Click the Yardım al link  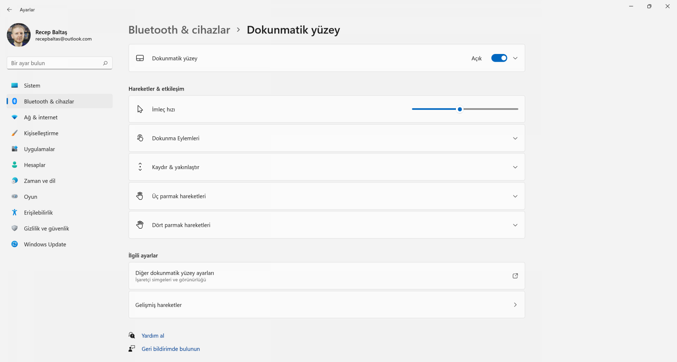coord(153,336)
